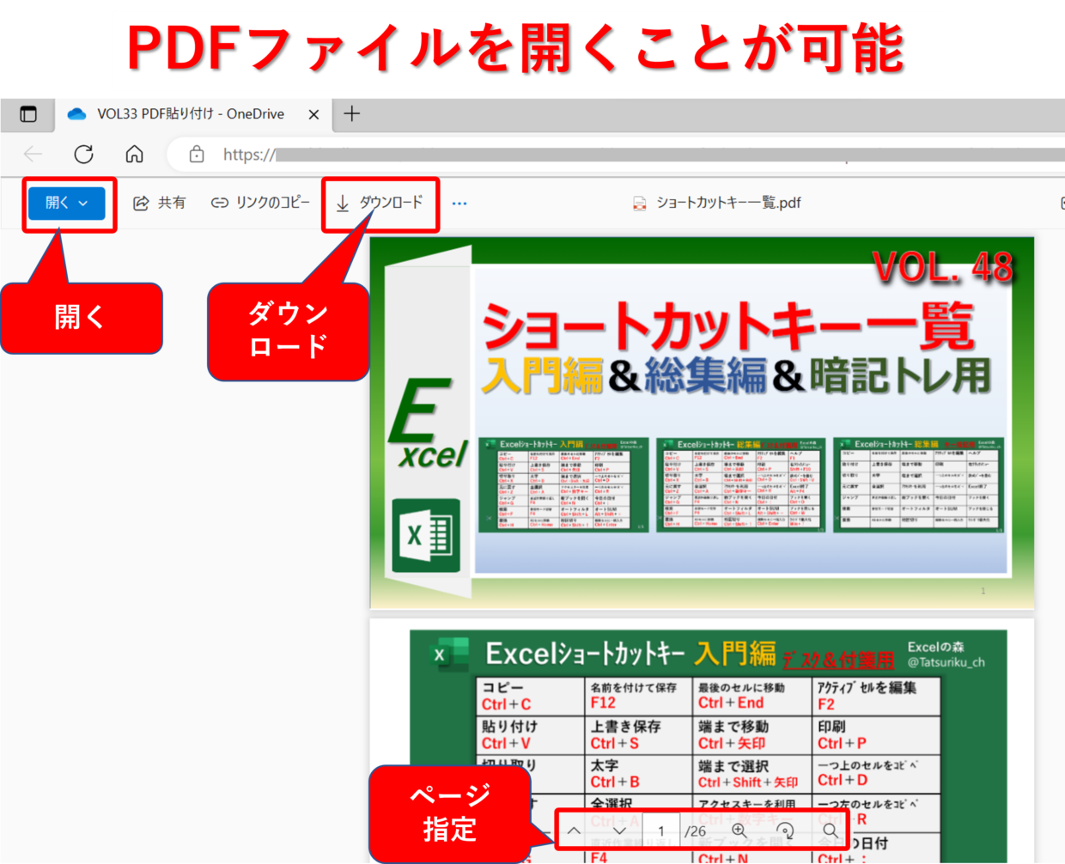
Task: Select the file name ショートカットキー一覧.pdf
Action: 728,203
